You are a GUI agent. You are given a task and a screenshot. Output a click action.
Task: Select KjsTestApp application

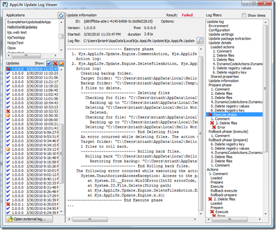[16, 38]
